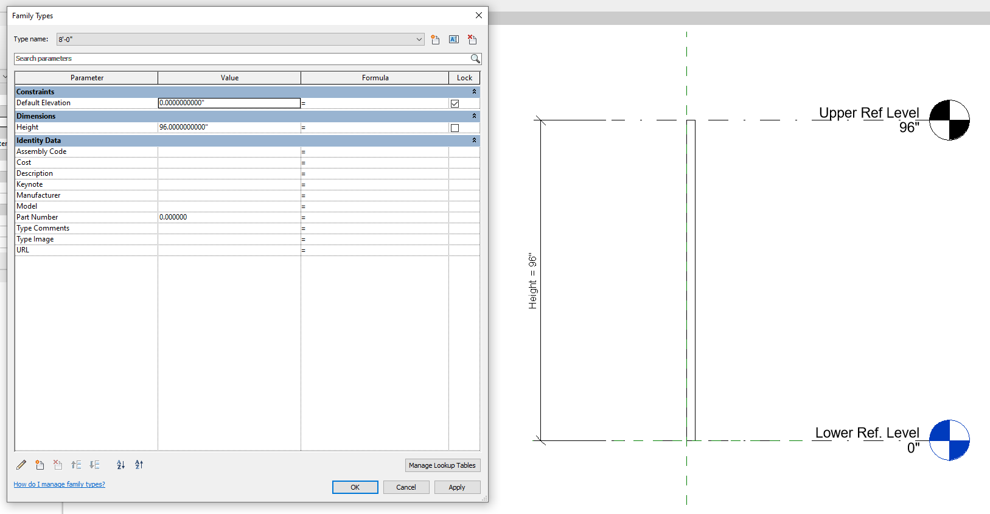990x514 pixels.
Task: Sort parameters in descending order
Action: 139,465
